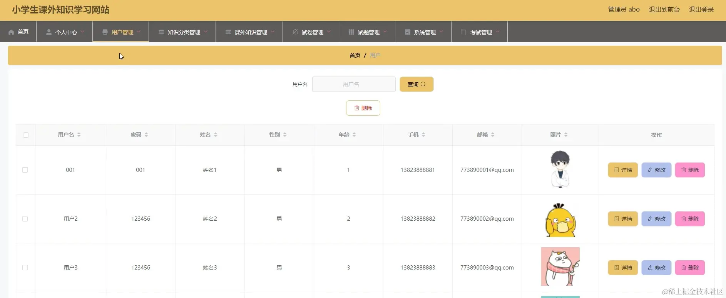The image size is (726, 298).
Task: Click the batch 删除 button above table
Action: 363,108
